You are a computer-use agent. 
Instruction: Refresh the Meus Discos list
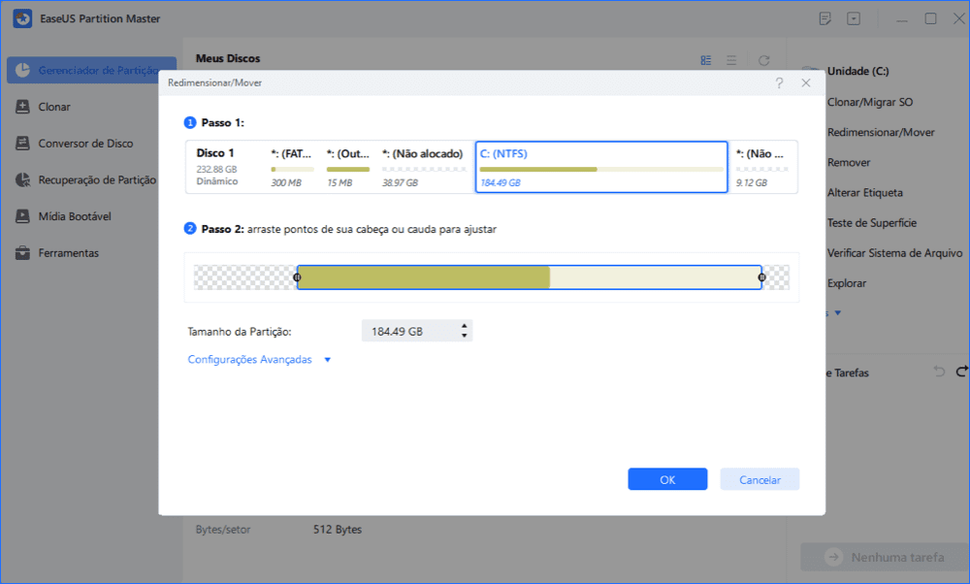(764, 60)
